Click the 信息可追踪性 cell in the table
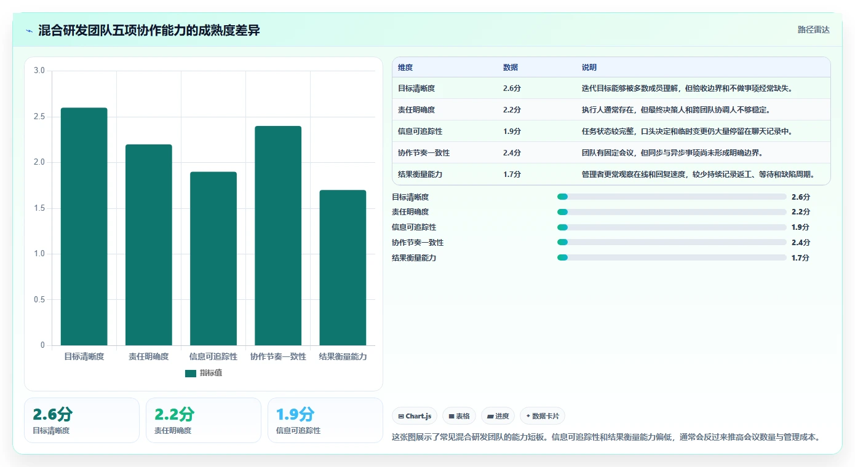This screenshot has height=467, width=855. pyautogui.click(x=420, y=131)
